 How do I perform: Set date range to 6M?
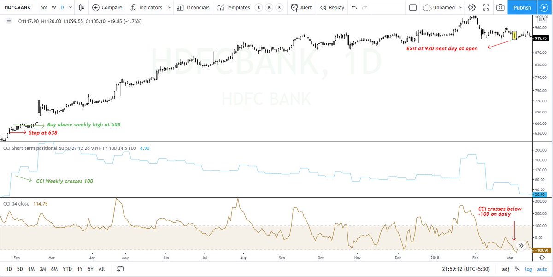point(54,269)
